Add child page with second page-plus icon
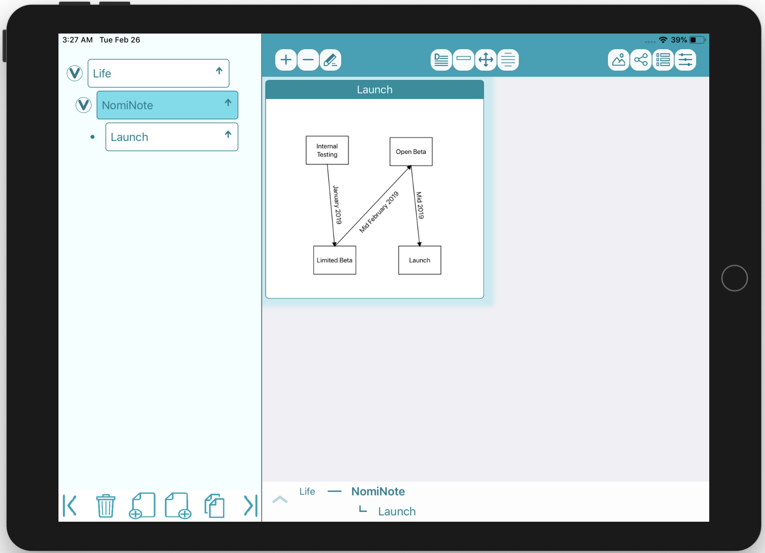The image size is (765, 553). [x=178, y=505]
